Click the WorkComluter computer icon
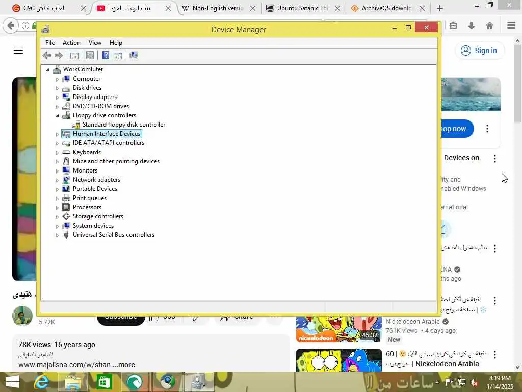522x392 pixels. tap(57, 69)
